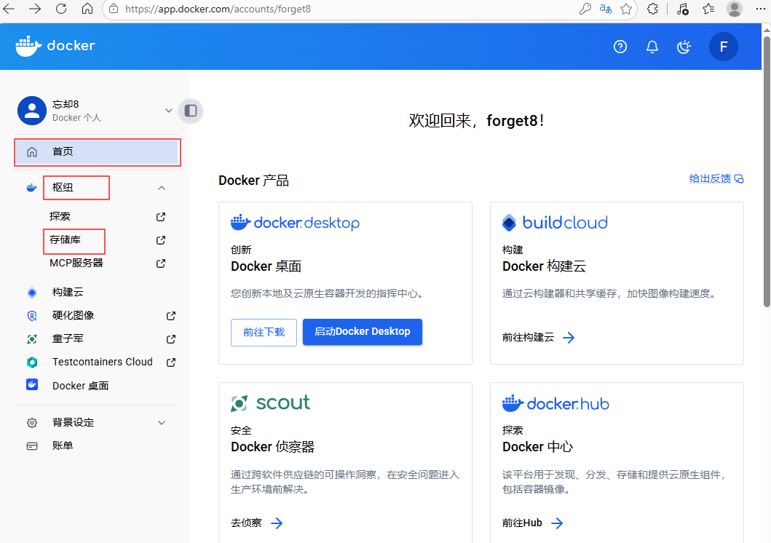Open 探索 in the sidebar

tap(60, 216)
